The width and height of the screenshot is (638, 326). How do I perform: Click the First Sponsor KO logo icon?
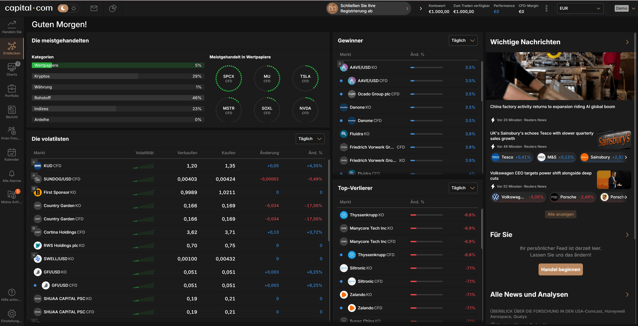(38, 192)
